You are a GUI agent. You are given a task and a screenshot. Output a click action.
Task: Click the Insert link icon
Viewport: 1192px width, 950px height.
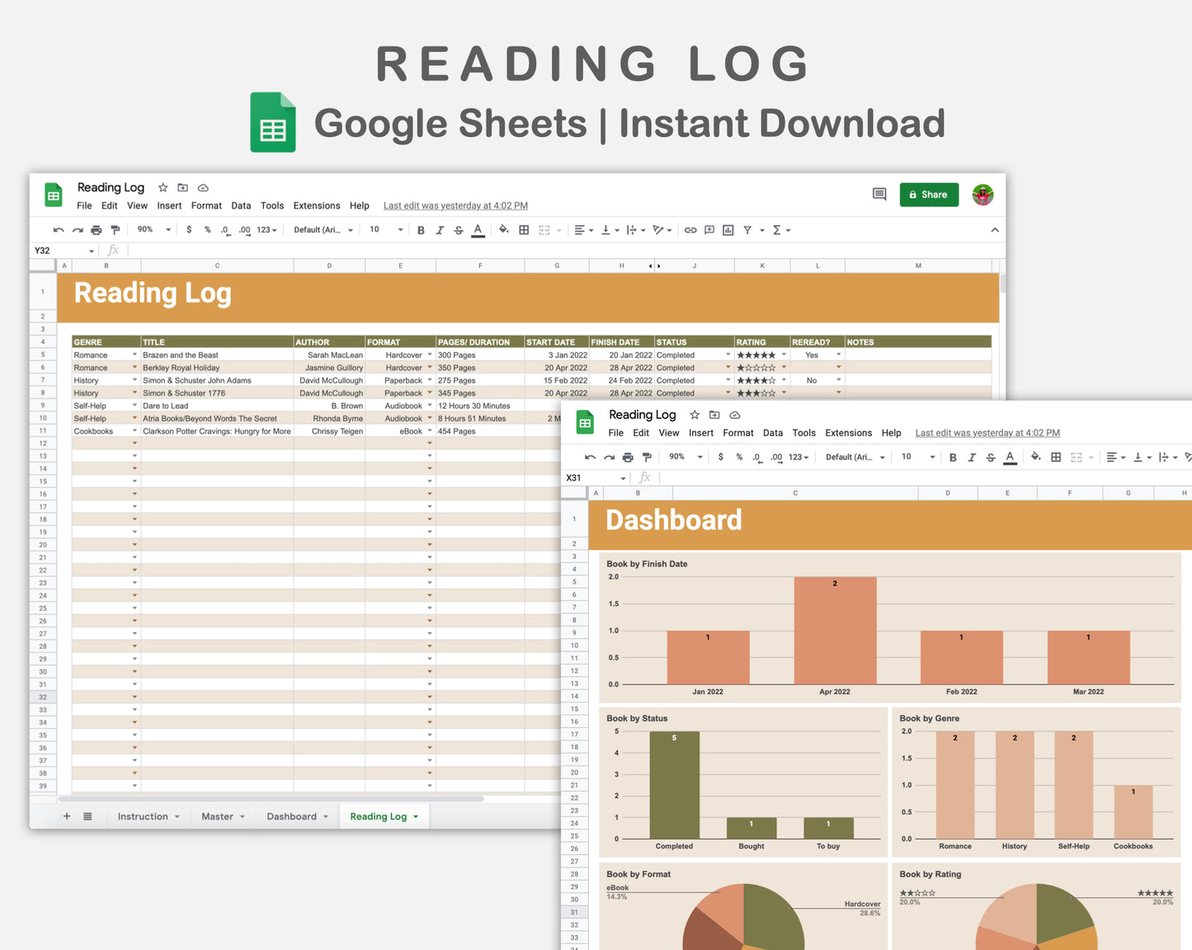[x=690, y=229]
